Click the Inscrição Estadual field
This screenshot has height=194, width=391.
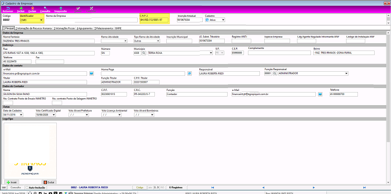190,20
